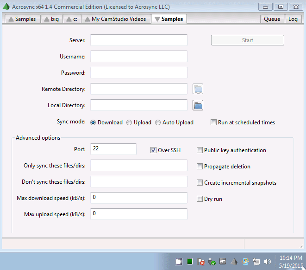The image size is (306, 270).
Task: Click the Acrosync tray pyramid icon
Action: [234, 262]
